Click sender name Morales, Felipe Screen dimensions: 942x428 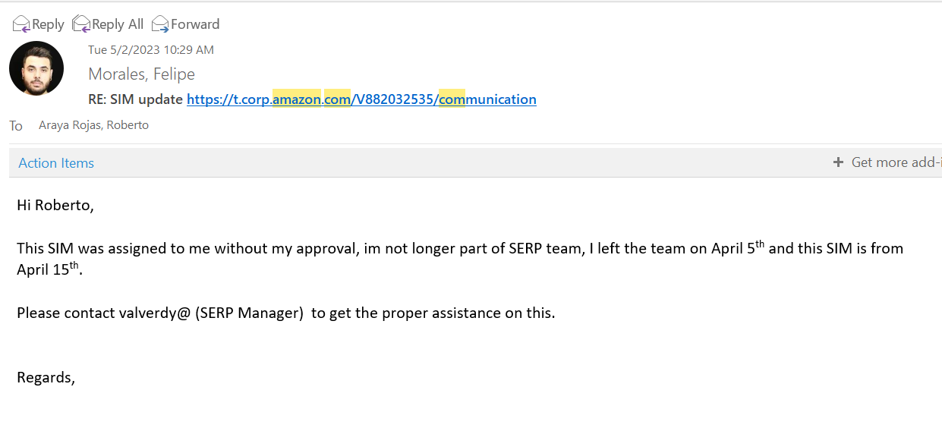(x=141, y=74)
